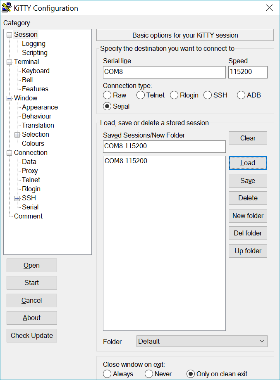Click the New folder button
Screen dimensions: 280x380
(x=248, y=216)
